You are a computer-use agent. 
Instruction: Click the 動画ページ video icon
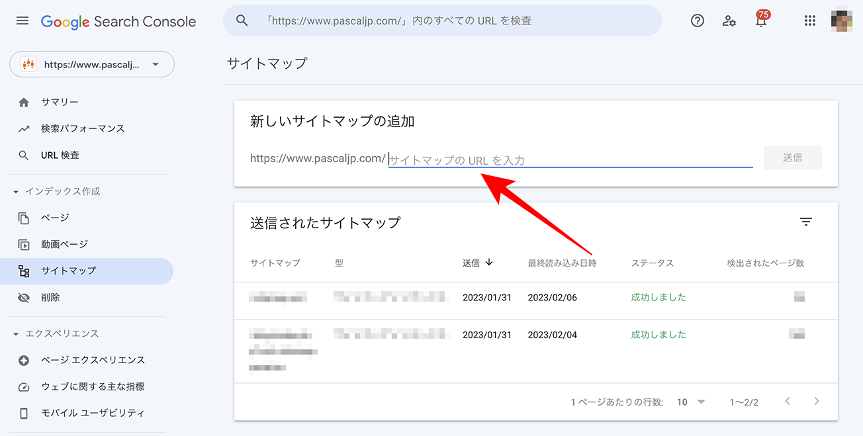[24, 244]
